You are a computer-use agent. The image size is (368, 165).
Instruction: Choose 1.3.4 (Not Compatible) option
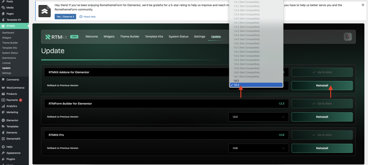[256, 14]
